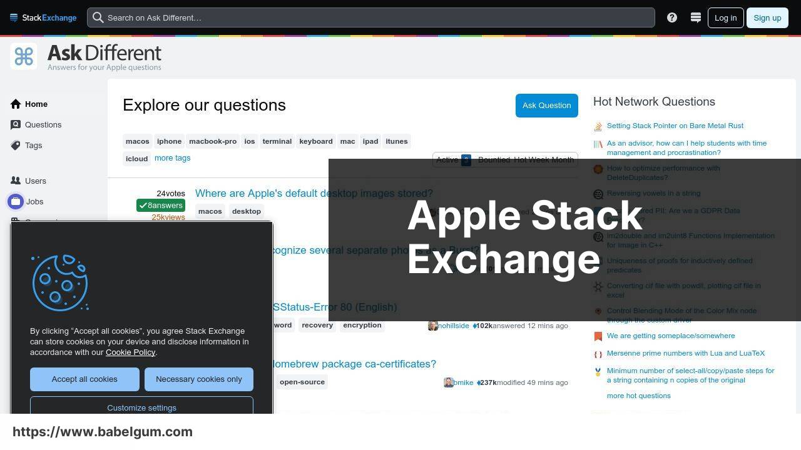Click the encryption tag
This screenshot has height=450, width=801.
click(362, 325)
